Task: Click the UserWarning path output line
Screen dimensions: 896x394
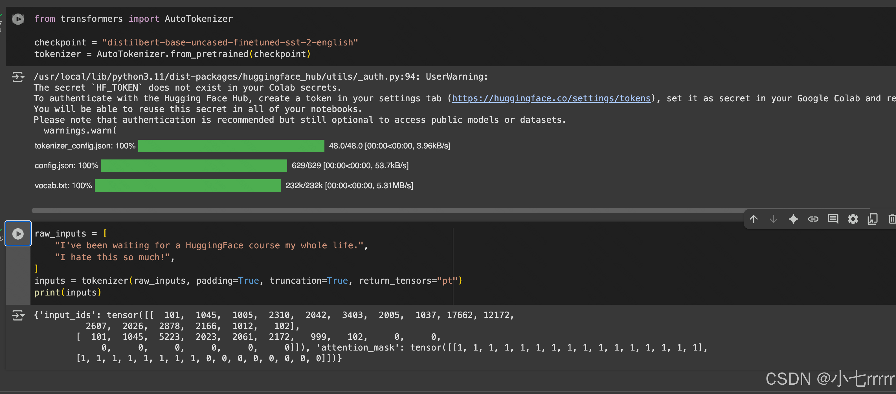Action: (x=260, y=77)
